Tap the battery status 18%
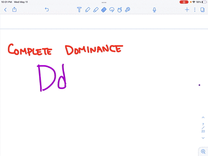208x156 pixels. pos(201,2)
